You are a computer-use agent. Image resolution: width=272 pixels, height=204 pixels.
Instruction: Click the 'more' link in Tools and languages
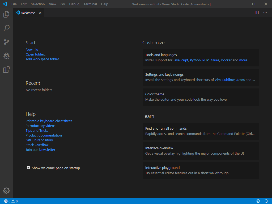(243, 60)
